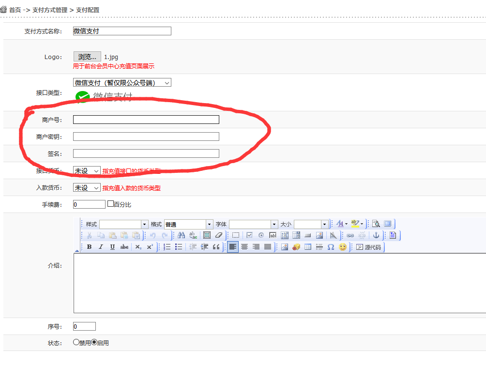Image resolution: width=486 pixels, height=381 pixels.
Task: Go to 首页 in breadcrumb
Action: [x=15, y=10]
